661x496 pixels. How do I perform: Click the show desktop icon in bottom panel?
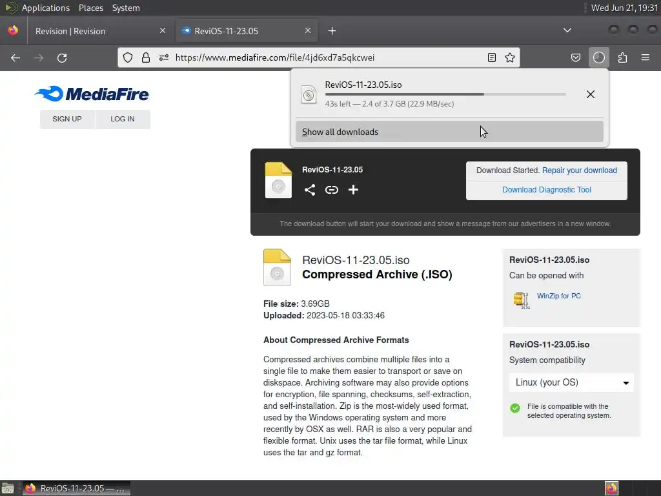(8, 488)
